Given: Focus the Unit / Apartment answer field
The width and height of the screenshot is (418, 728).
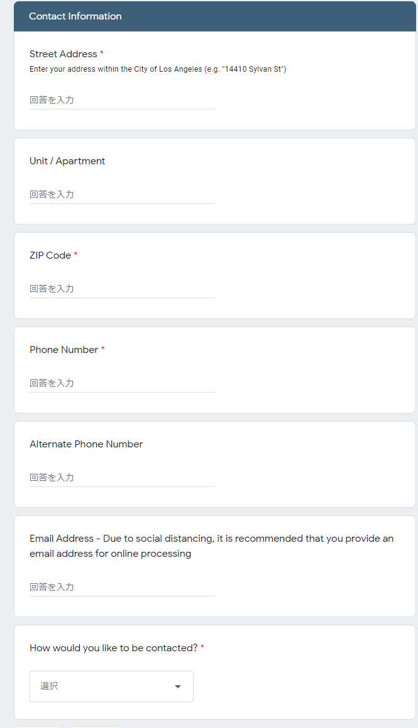Looking at the screenshot, I should point(122,194).
